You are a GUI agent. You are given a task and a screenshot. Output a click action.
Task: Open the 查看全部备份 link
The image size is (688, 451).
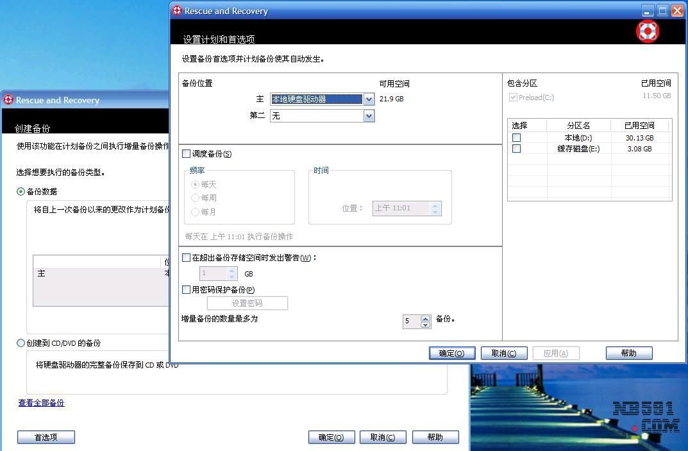click(41, 403)
